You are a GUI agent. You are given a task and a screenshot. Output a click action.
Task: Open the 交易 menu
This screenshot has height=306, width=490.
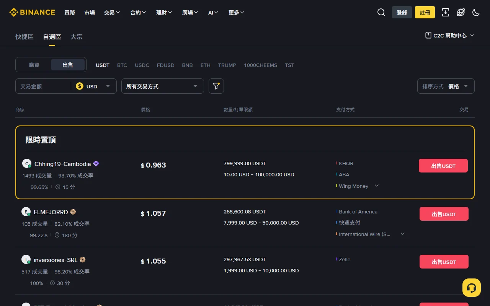click(112, 12)
